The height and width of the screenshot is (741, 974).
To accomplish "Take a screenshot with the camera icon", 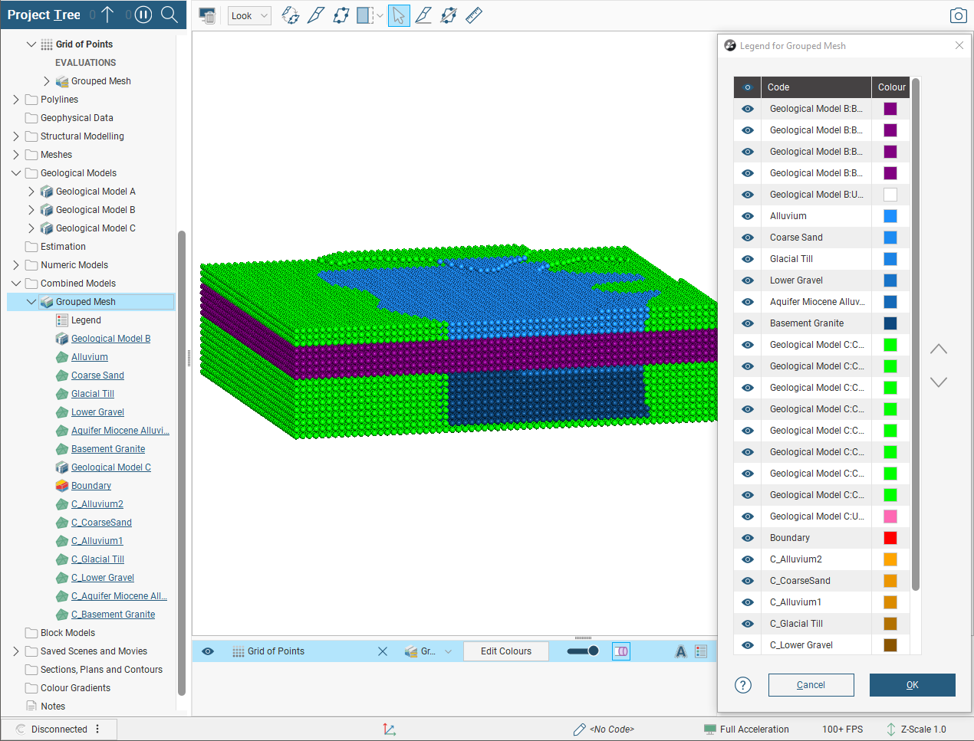I will coord(957,15).
